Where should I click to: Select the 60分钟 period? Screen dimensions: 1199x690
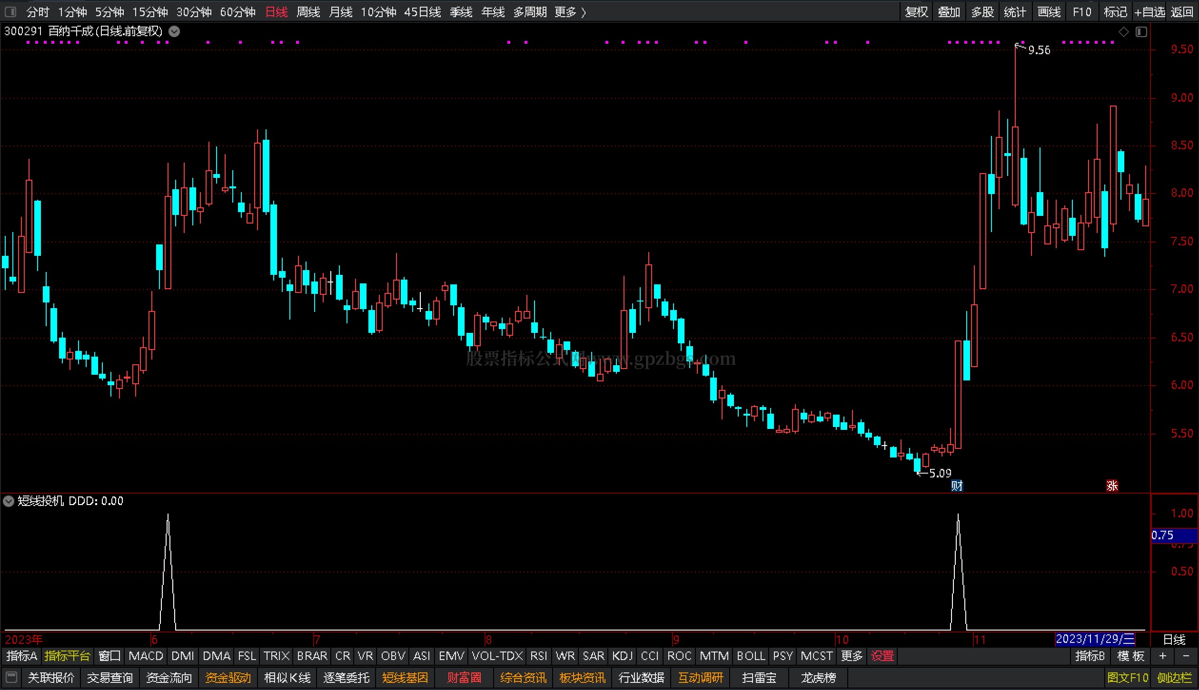click(238, 12)
